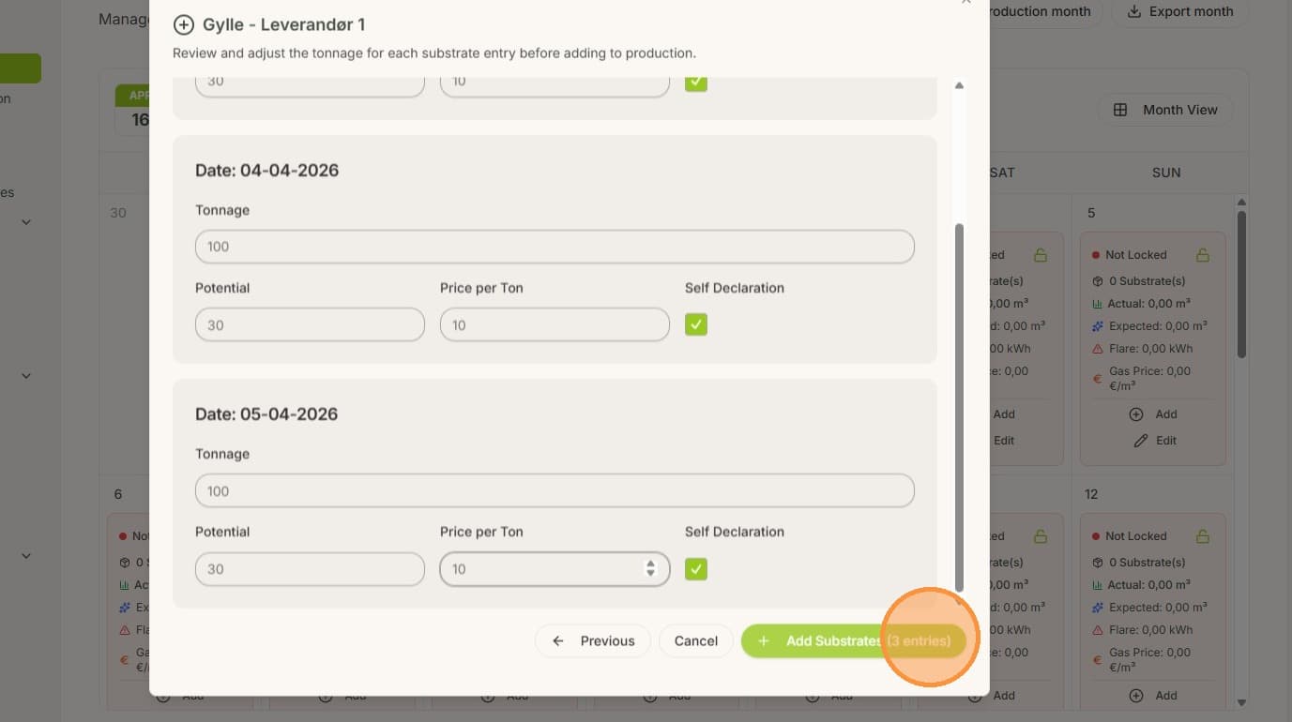Confirm Add Substrates (3 entries)

click(854, 641)
